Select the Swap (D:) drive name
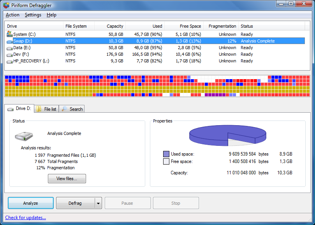This screenshot has width=315, height=225. tap(23, 41)
